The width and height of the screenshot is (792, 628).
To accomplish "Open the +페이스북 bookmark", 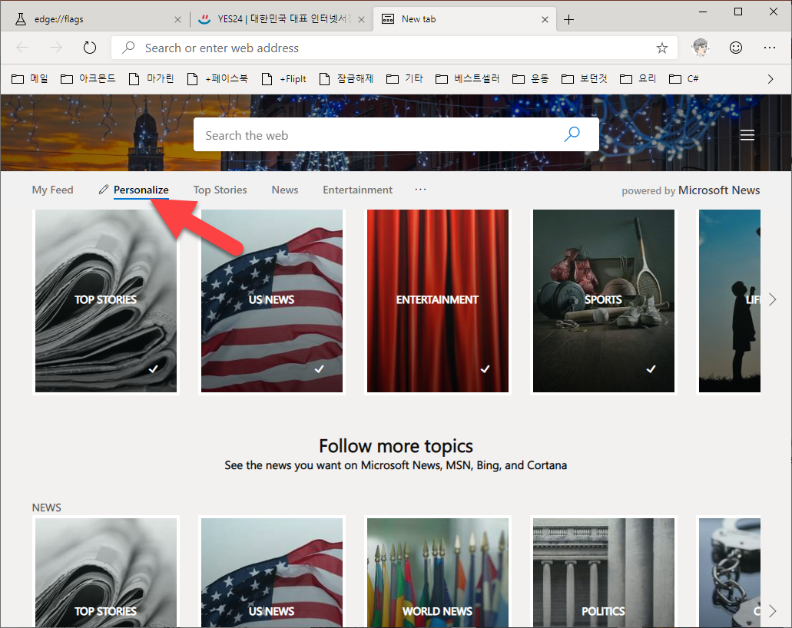I will 217,79.
